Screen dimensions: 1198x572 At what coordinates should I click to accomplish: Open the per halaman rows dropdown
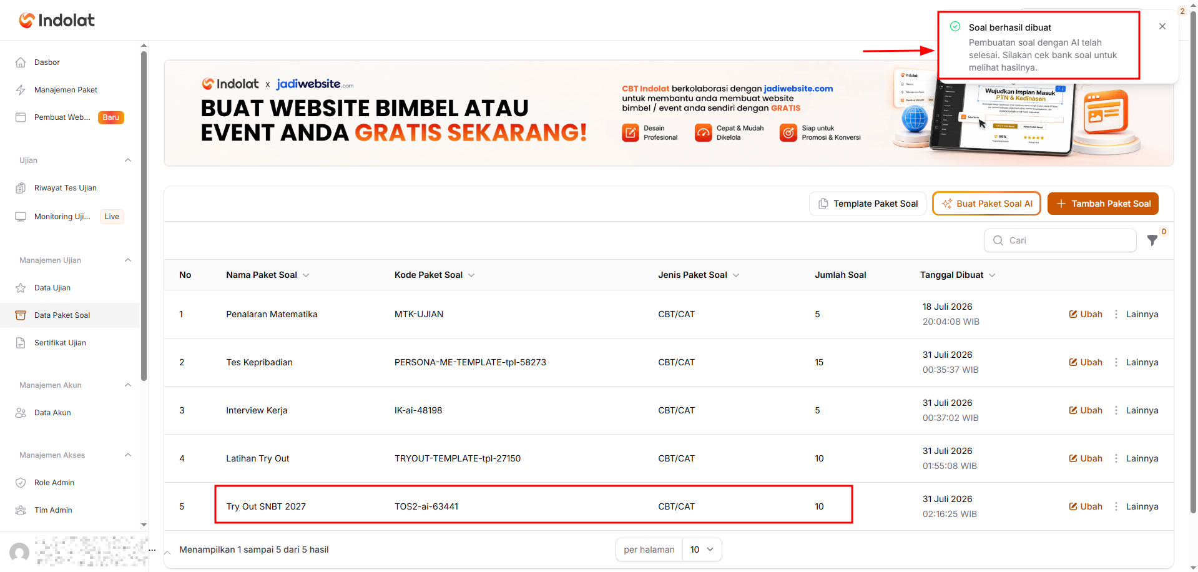click(x=702, y=550)
